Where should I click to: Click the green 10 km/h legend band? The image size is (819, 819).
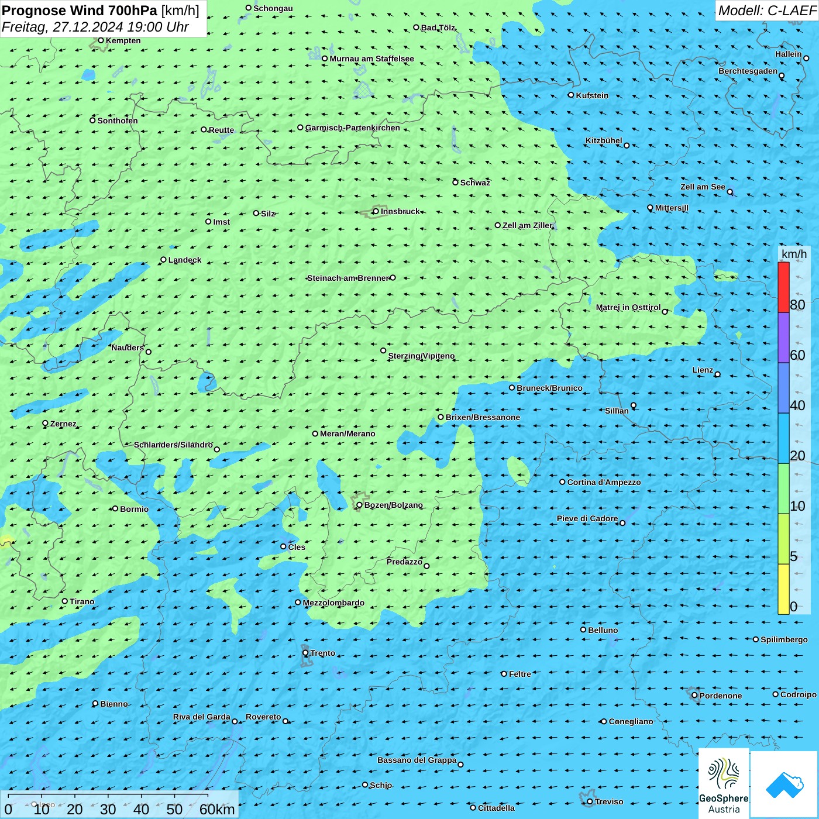(x=783, y=488)
